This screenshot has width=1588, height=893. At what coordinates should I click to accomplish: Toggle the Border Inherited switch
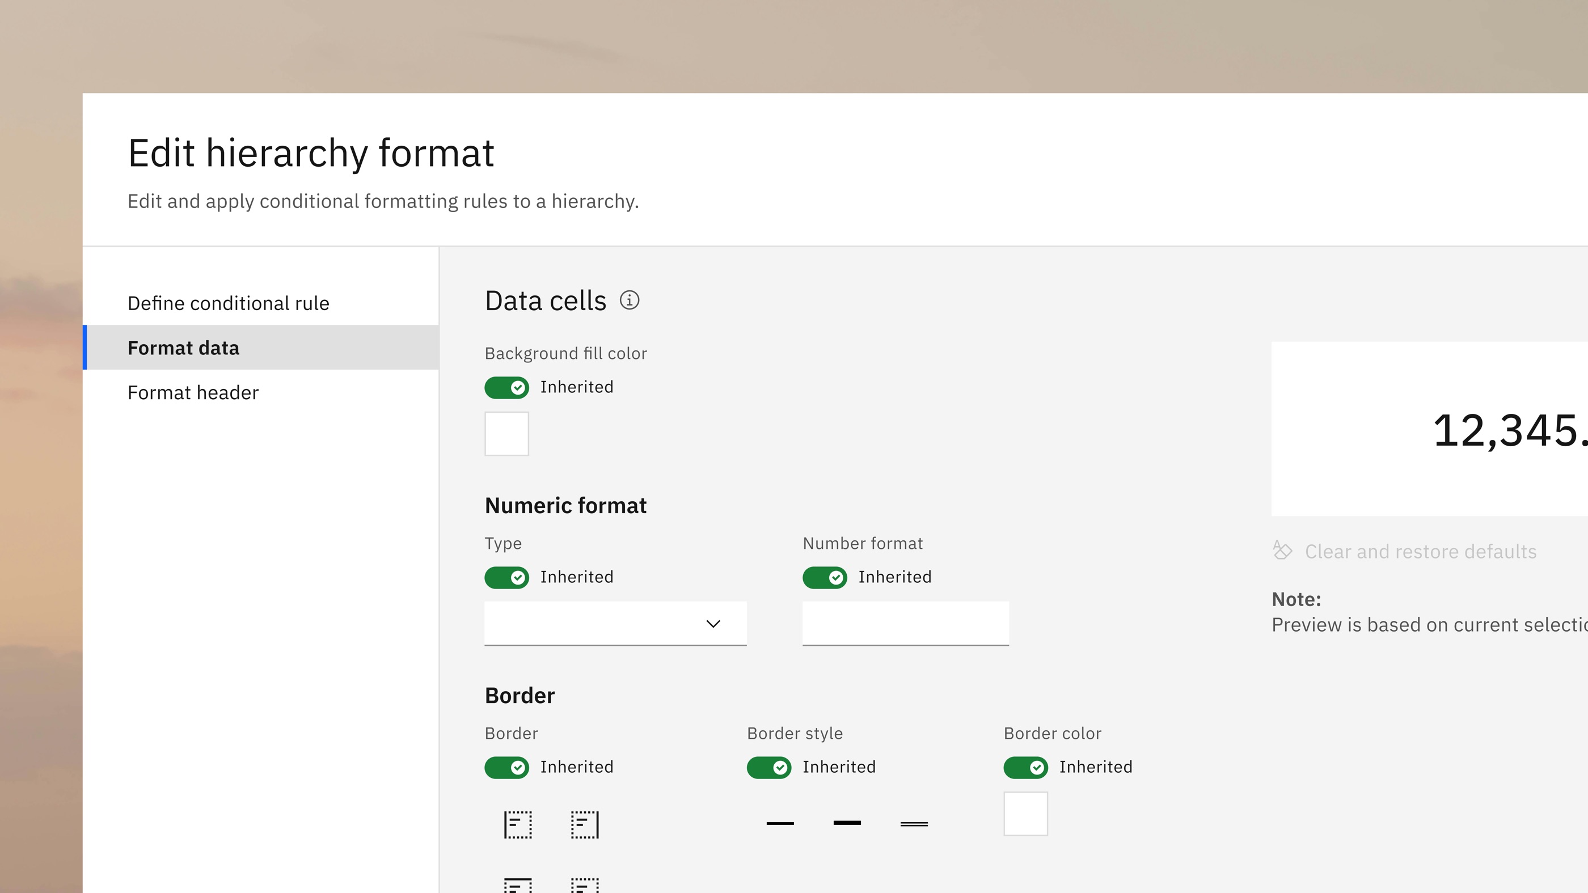pyautogui.click(x=506, y=767)
